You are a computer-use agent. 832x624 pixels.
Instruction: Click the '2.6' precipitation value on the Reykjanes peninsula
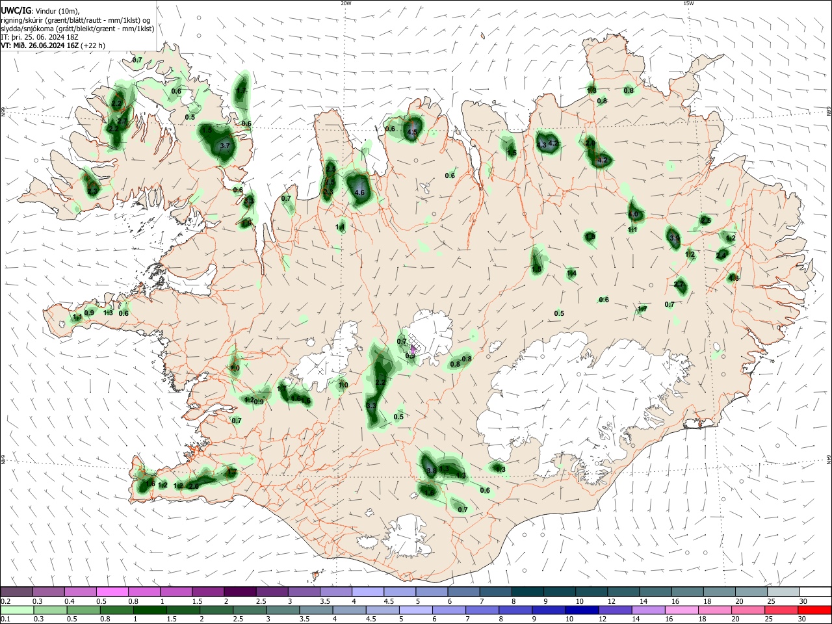pos(194,486)
